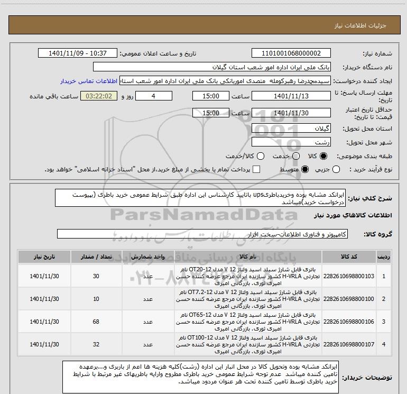Viewport: 407px width, 394px height.
Task: Click quantity 30 in row 1
Action: coord(96,276)
